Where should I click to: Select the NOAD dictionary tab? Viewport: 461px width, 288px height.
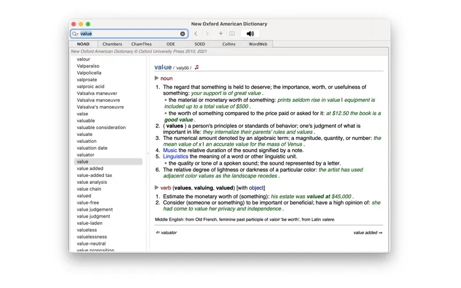pyautogui.click(x=83, y=44)
